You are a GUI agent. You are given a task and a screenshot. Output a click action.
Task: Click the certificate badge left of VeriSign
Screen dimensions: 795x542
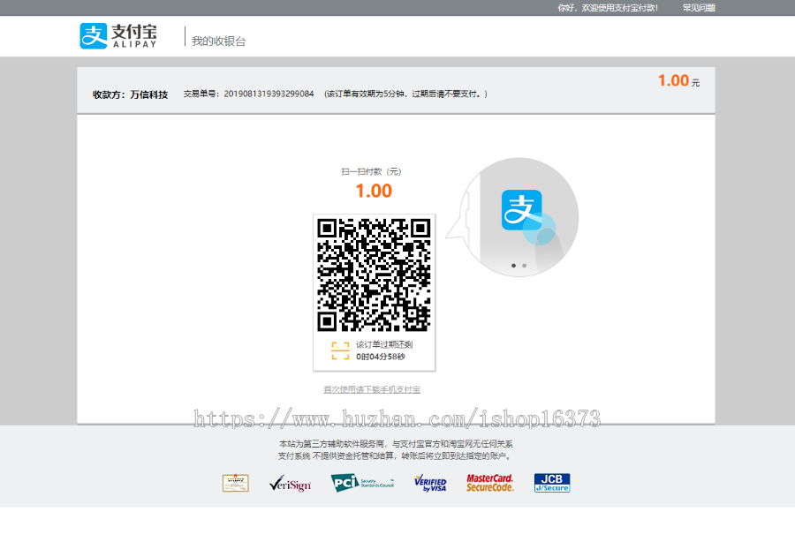coord(235,483)
